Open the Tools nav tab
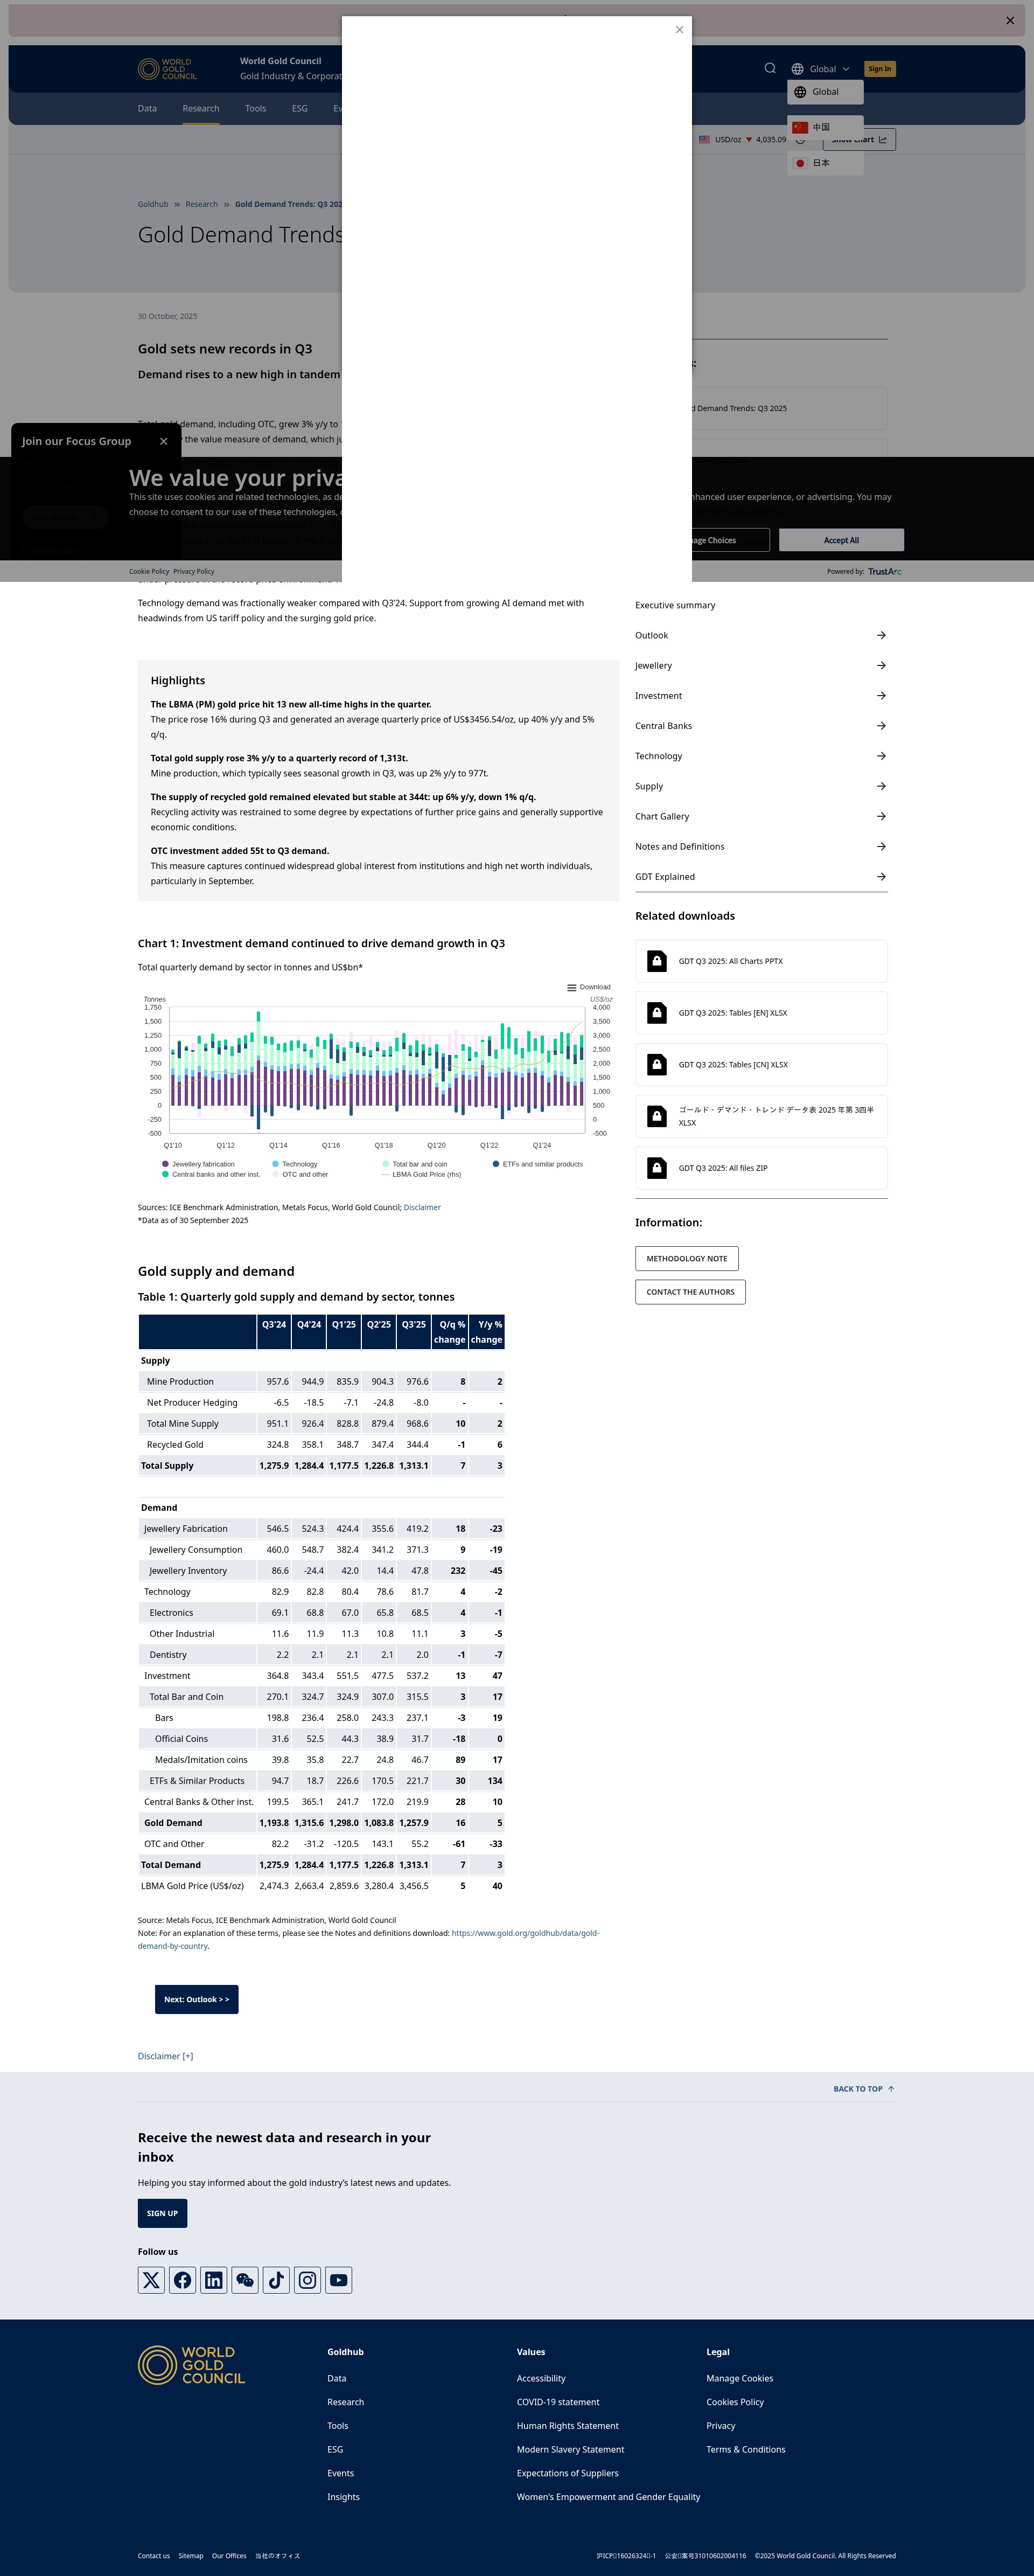The width and height of the screenshot is (1034, 2576). [x=256, y=108]
